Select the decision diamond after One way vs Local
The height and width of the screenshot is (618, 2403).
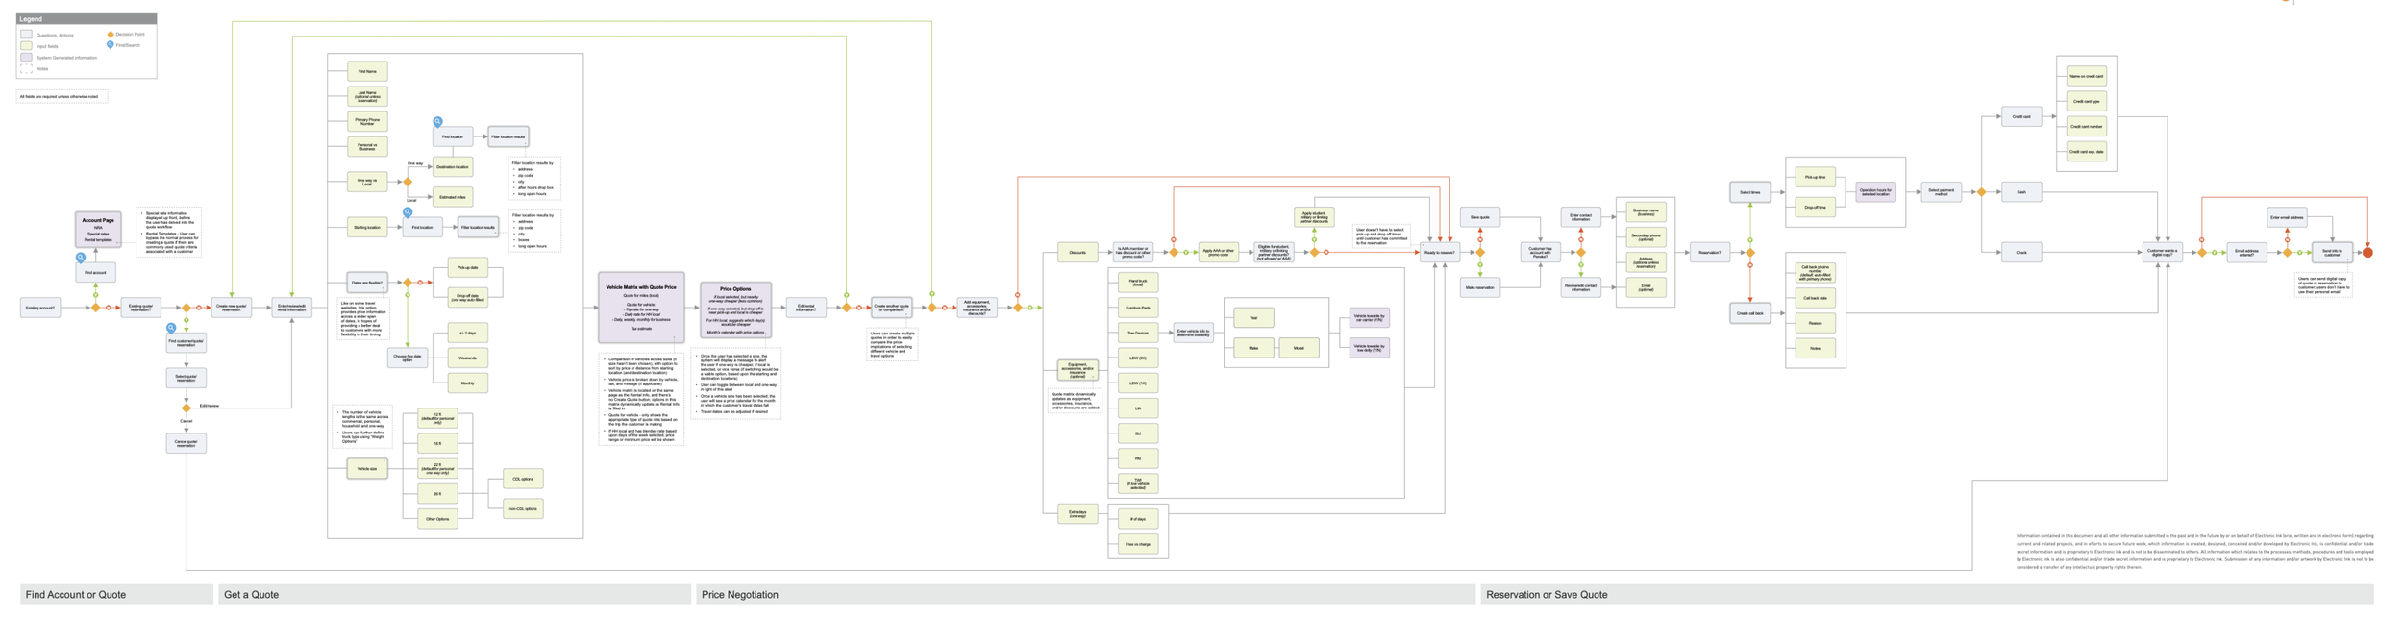(x=408, y=182)
